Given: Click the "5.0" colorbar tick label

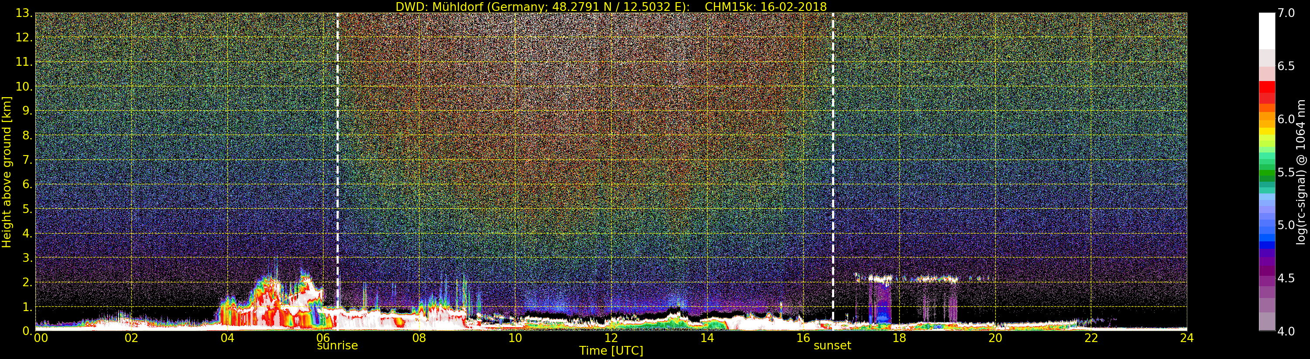Looking at the screenshot, I should point(1286,225).
